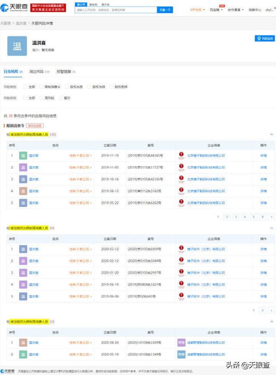Viewport: 276px width, 375px height.
Task: Click Smartisan logo in the 2019-08-13 row
Action: (x=181, y=191)
